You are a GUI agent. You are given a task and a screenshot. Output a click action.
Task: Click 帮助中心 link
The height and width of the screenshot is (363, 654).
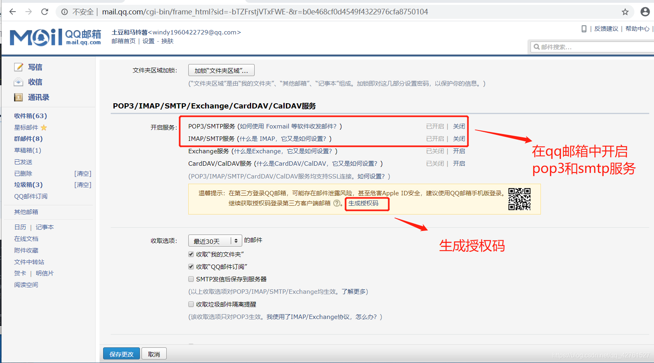637,29
